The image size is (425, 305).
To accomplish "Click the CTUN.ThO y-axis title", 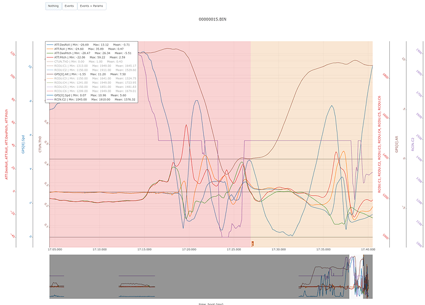I will 40,145.
